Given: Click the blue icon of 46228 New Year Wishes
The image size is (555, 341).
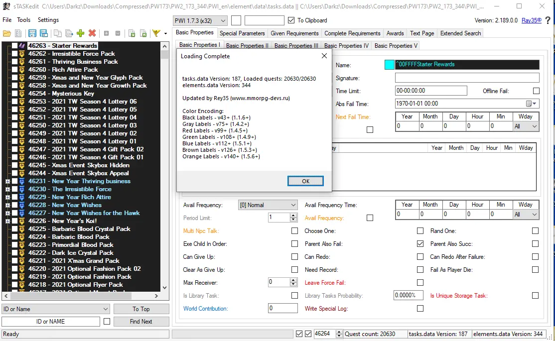Looking at the screenshot, I should click(22, 205).
